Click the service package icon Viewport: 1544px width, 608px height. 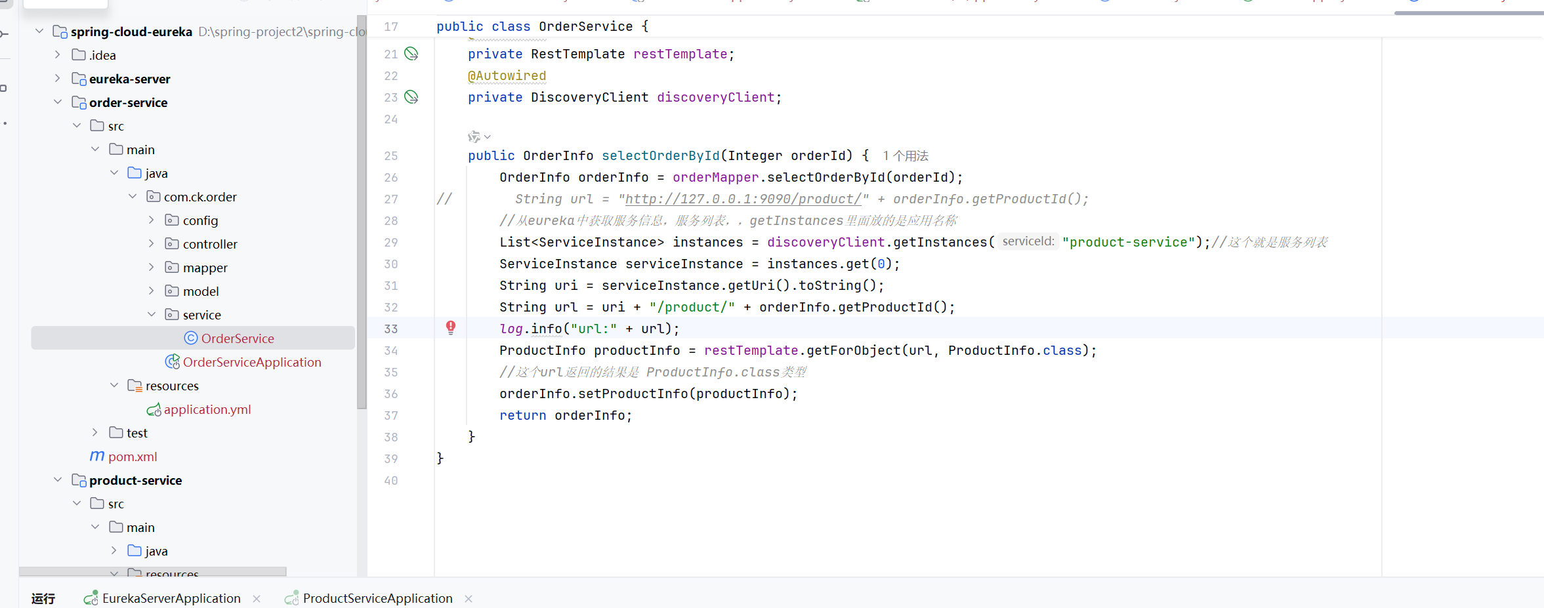coord(172,314)
